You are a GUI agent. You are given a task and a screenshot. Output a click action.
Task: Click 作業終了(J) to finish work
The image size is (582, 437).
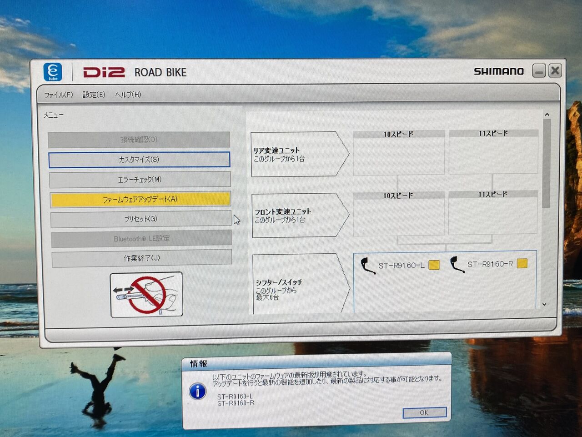pyautogui.click(x=142, y=258)
